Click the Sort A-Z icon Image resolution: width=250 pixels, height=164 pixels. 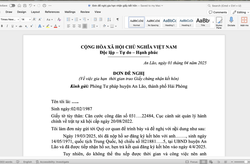coord(109,20)
